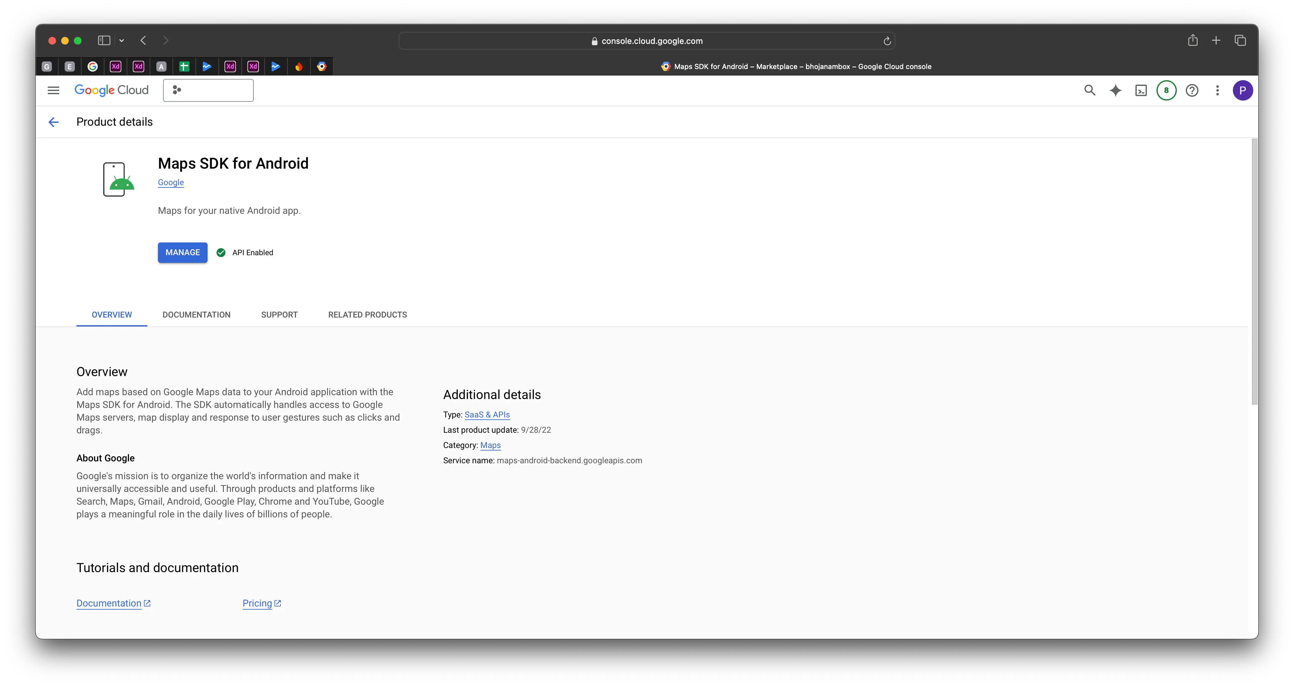Switch to the RELATED PRODUCTS tab
Viewport: 1294px width, 686px height.
(x=368, y=315)
